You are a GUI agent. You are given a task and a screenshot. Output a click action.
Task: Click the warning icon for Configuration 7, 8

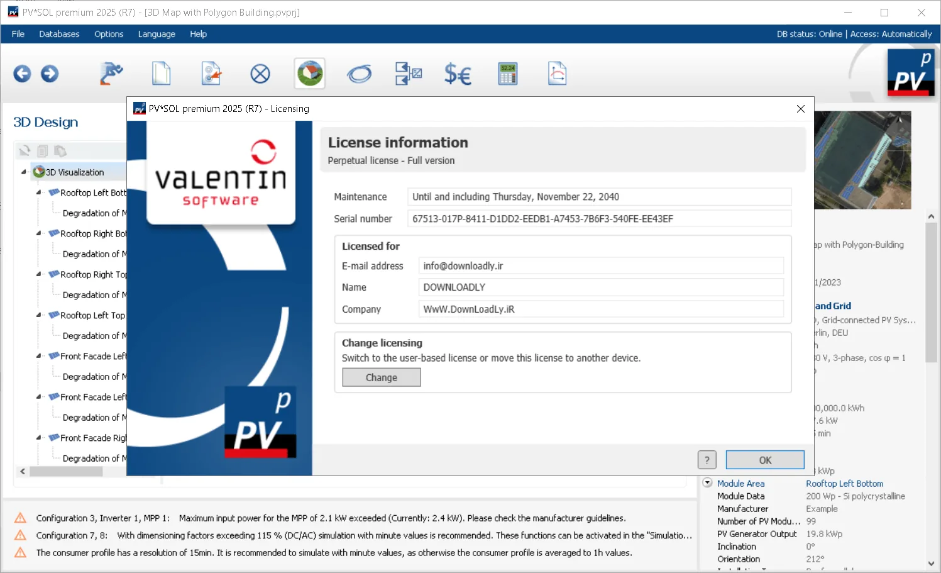pos(20,535)
